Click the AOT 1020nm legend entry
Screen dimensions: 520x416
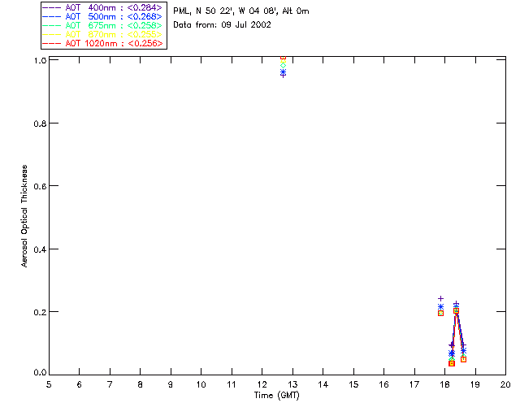click(103, 43)
